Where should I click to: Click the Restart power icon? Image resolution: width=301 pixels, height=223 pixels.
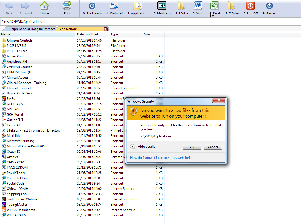click(269, 6)
